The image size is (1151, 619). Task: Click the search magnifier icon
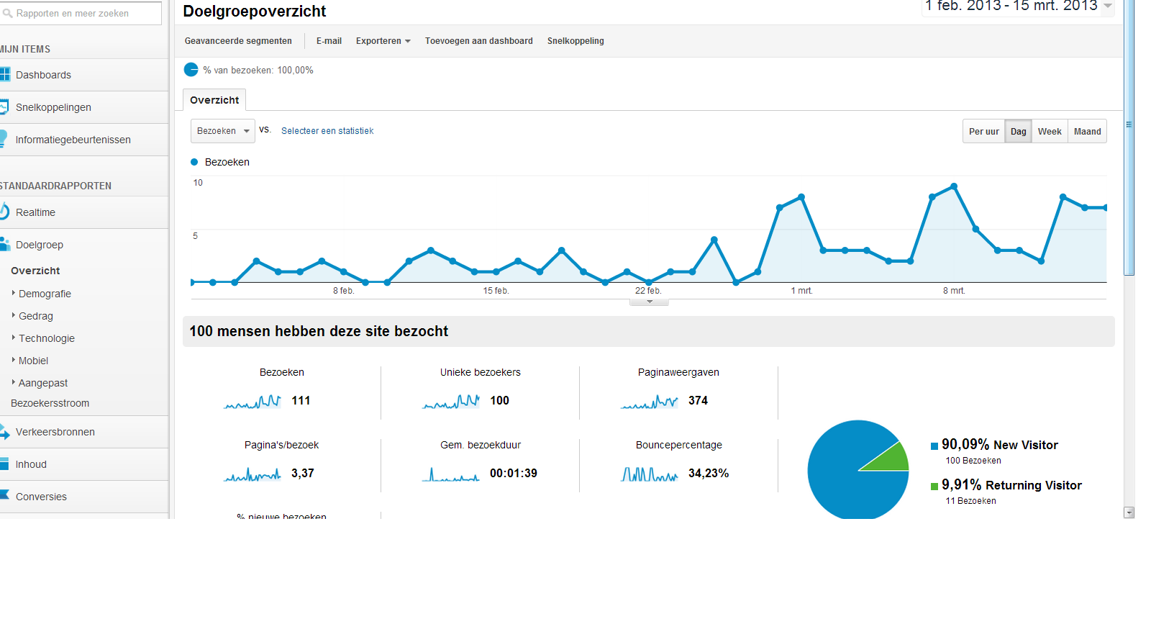8,13
